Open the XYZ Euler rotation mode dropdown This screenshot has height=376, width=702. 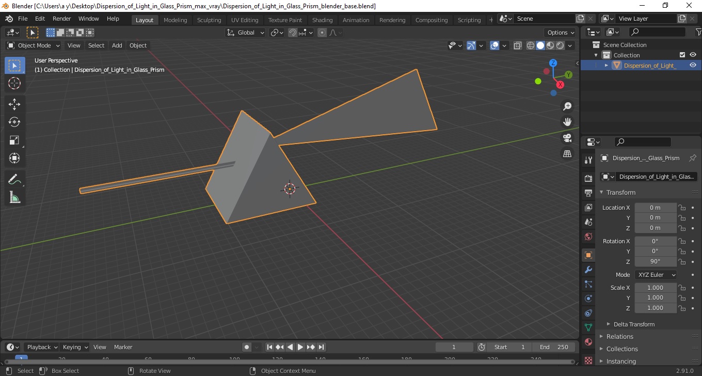656,275
